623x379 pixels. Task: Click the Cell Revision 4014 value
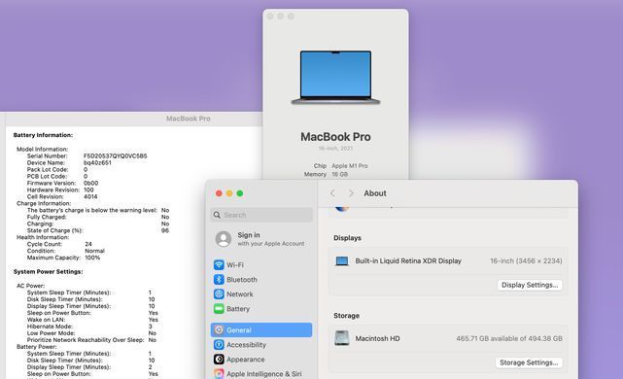90,196
